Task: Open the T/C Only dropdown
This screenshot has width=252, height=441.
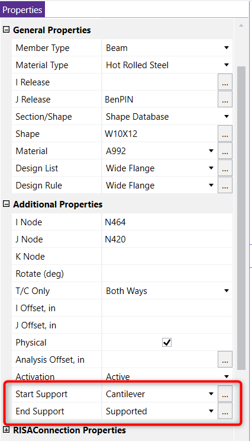Action: (227, 291)
